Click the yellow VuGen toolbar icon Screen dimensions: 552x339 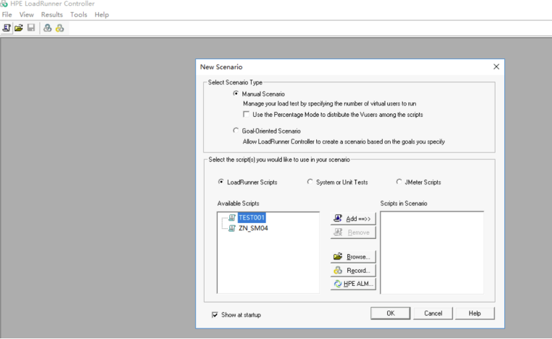coord(60,28)
